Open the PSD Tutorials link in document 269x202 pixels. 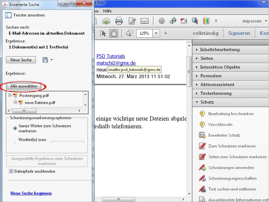[111, 56]
